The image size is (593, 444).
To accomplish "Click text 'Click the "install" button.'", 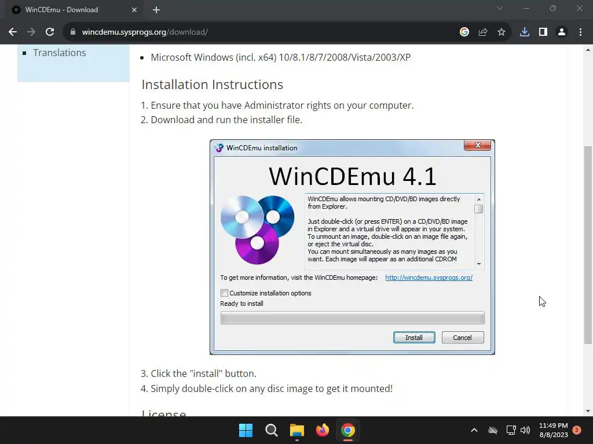I will pyautogui.click(x=203, y=373).
